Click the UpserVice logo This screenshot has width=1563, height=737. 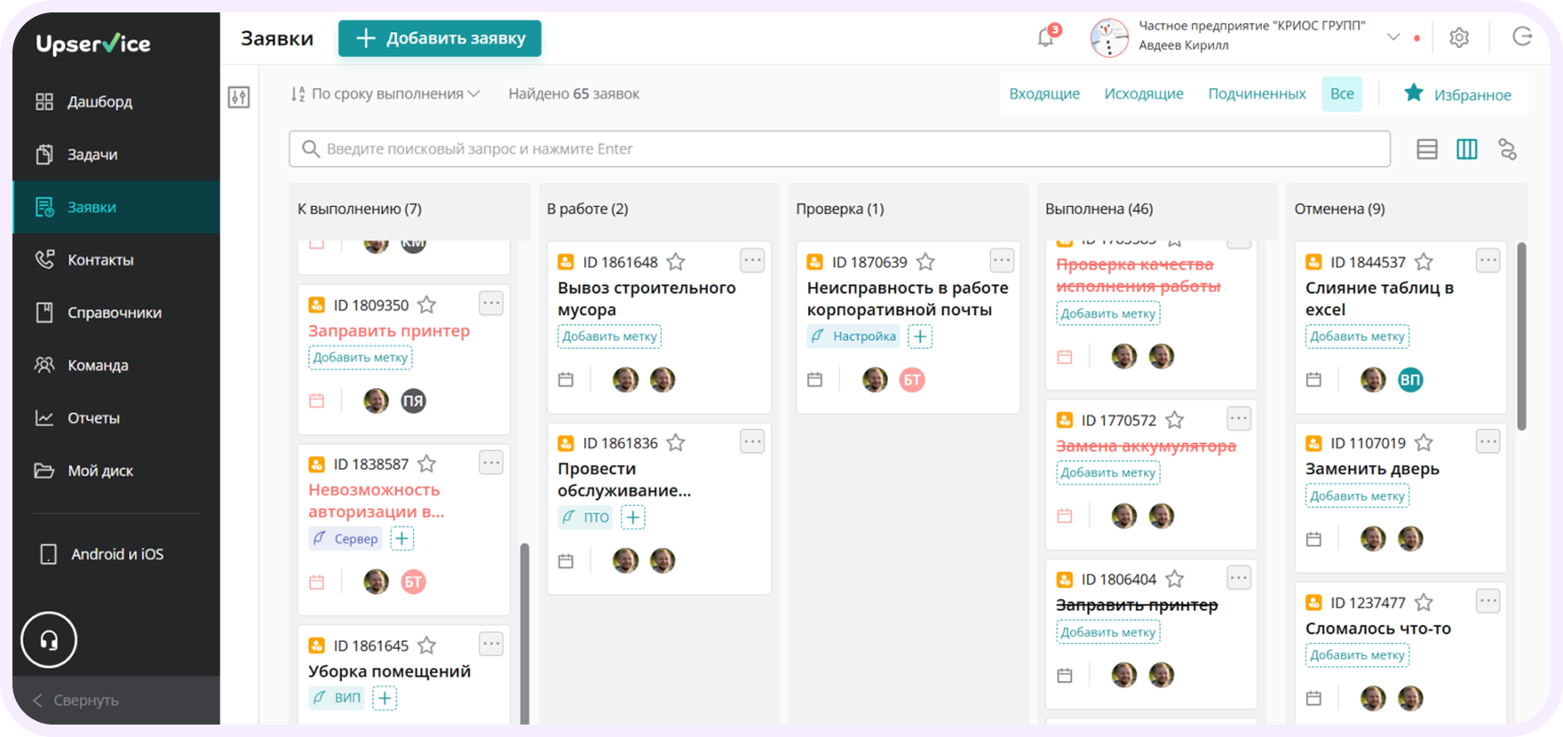[x=93, y=44]
